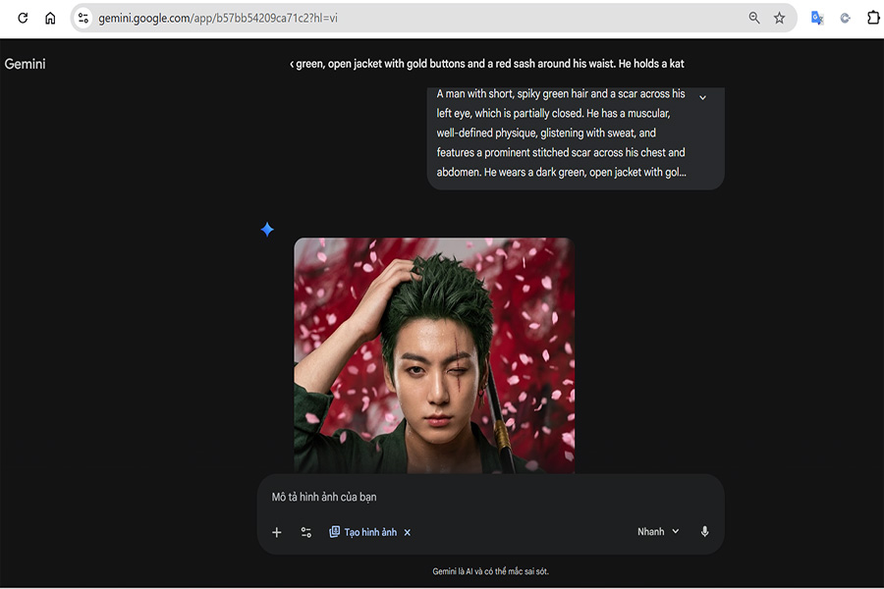This screenshot has height=589, width=884.
Task: Click the zoom magnifier icon in address bar
Action: [x=754, y=18]
